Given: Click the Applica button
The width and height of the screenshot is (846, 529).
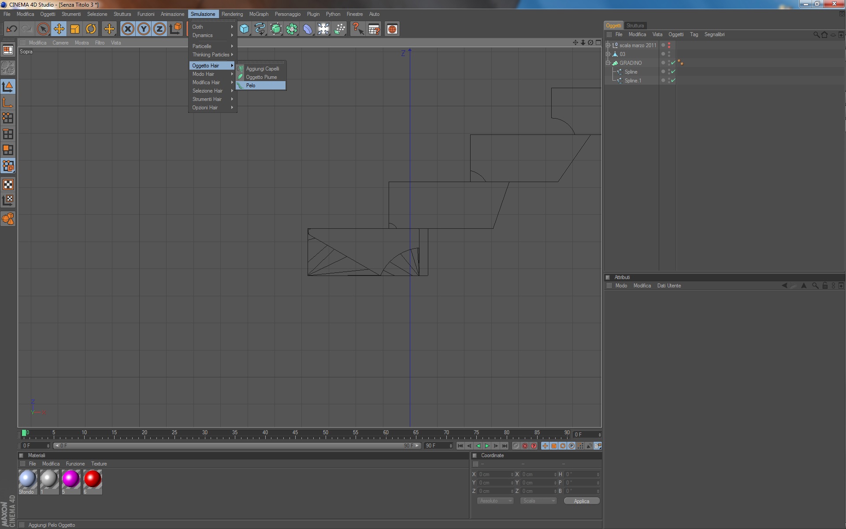Looking at the screenshot, I should [x=581, y=501].
